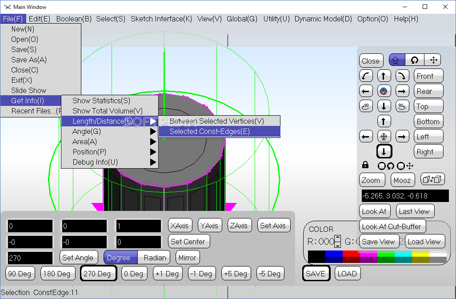The height and width of the screenshot is (299, 456).
Task: Click the ZAxis button
Action: [x=239, y=225]
